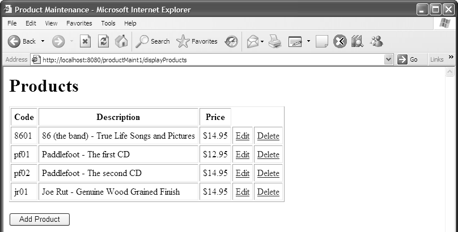Expand the address bar dropdown
Image resolution: width=458 pixels, height=232 pixels.
[388, 59]
